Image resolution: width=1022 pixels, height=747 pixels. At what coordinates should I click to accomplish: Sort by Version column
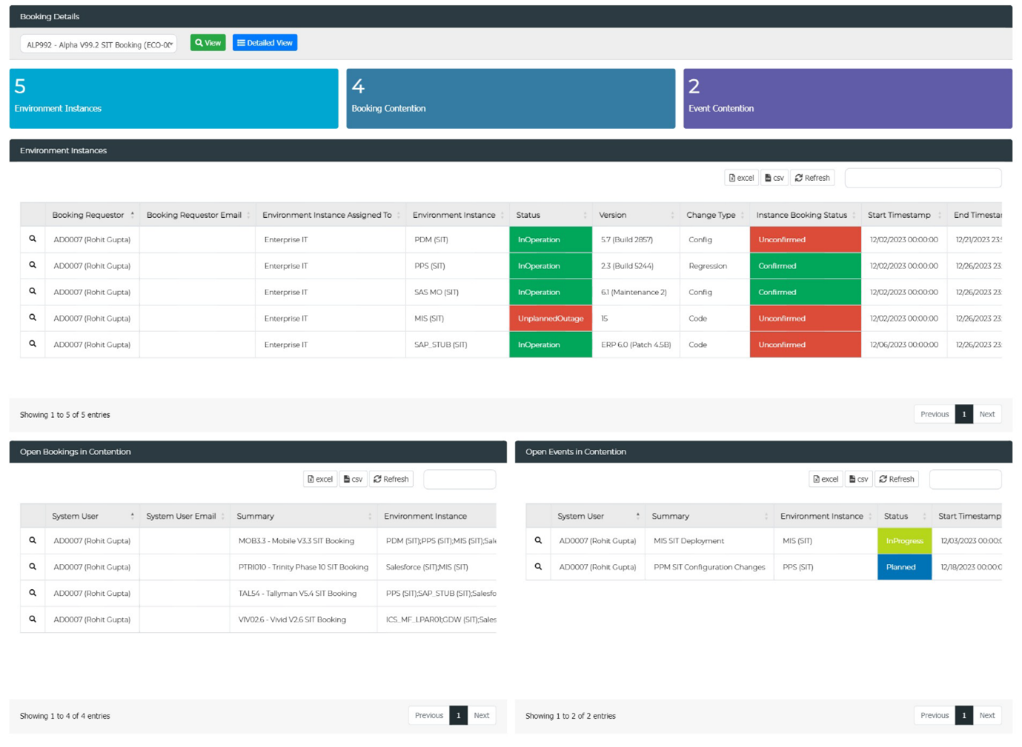636,215
